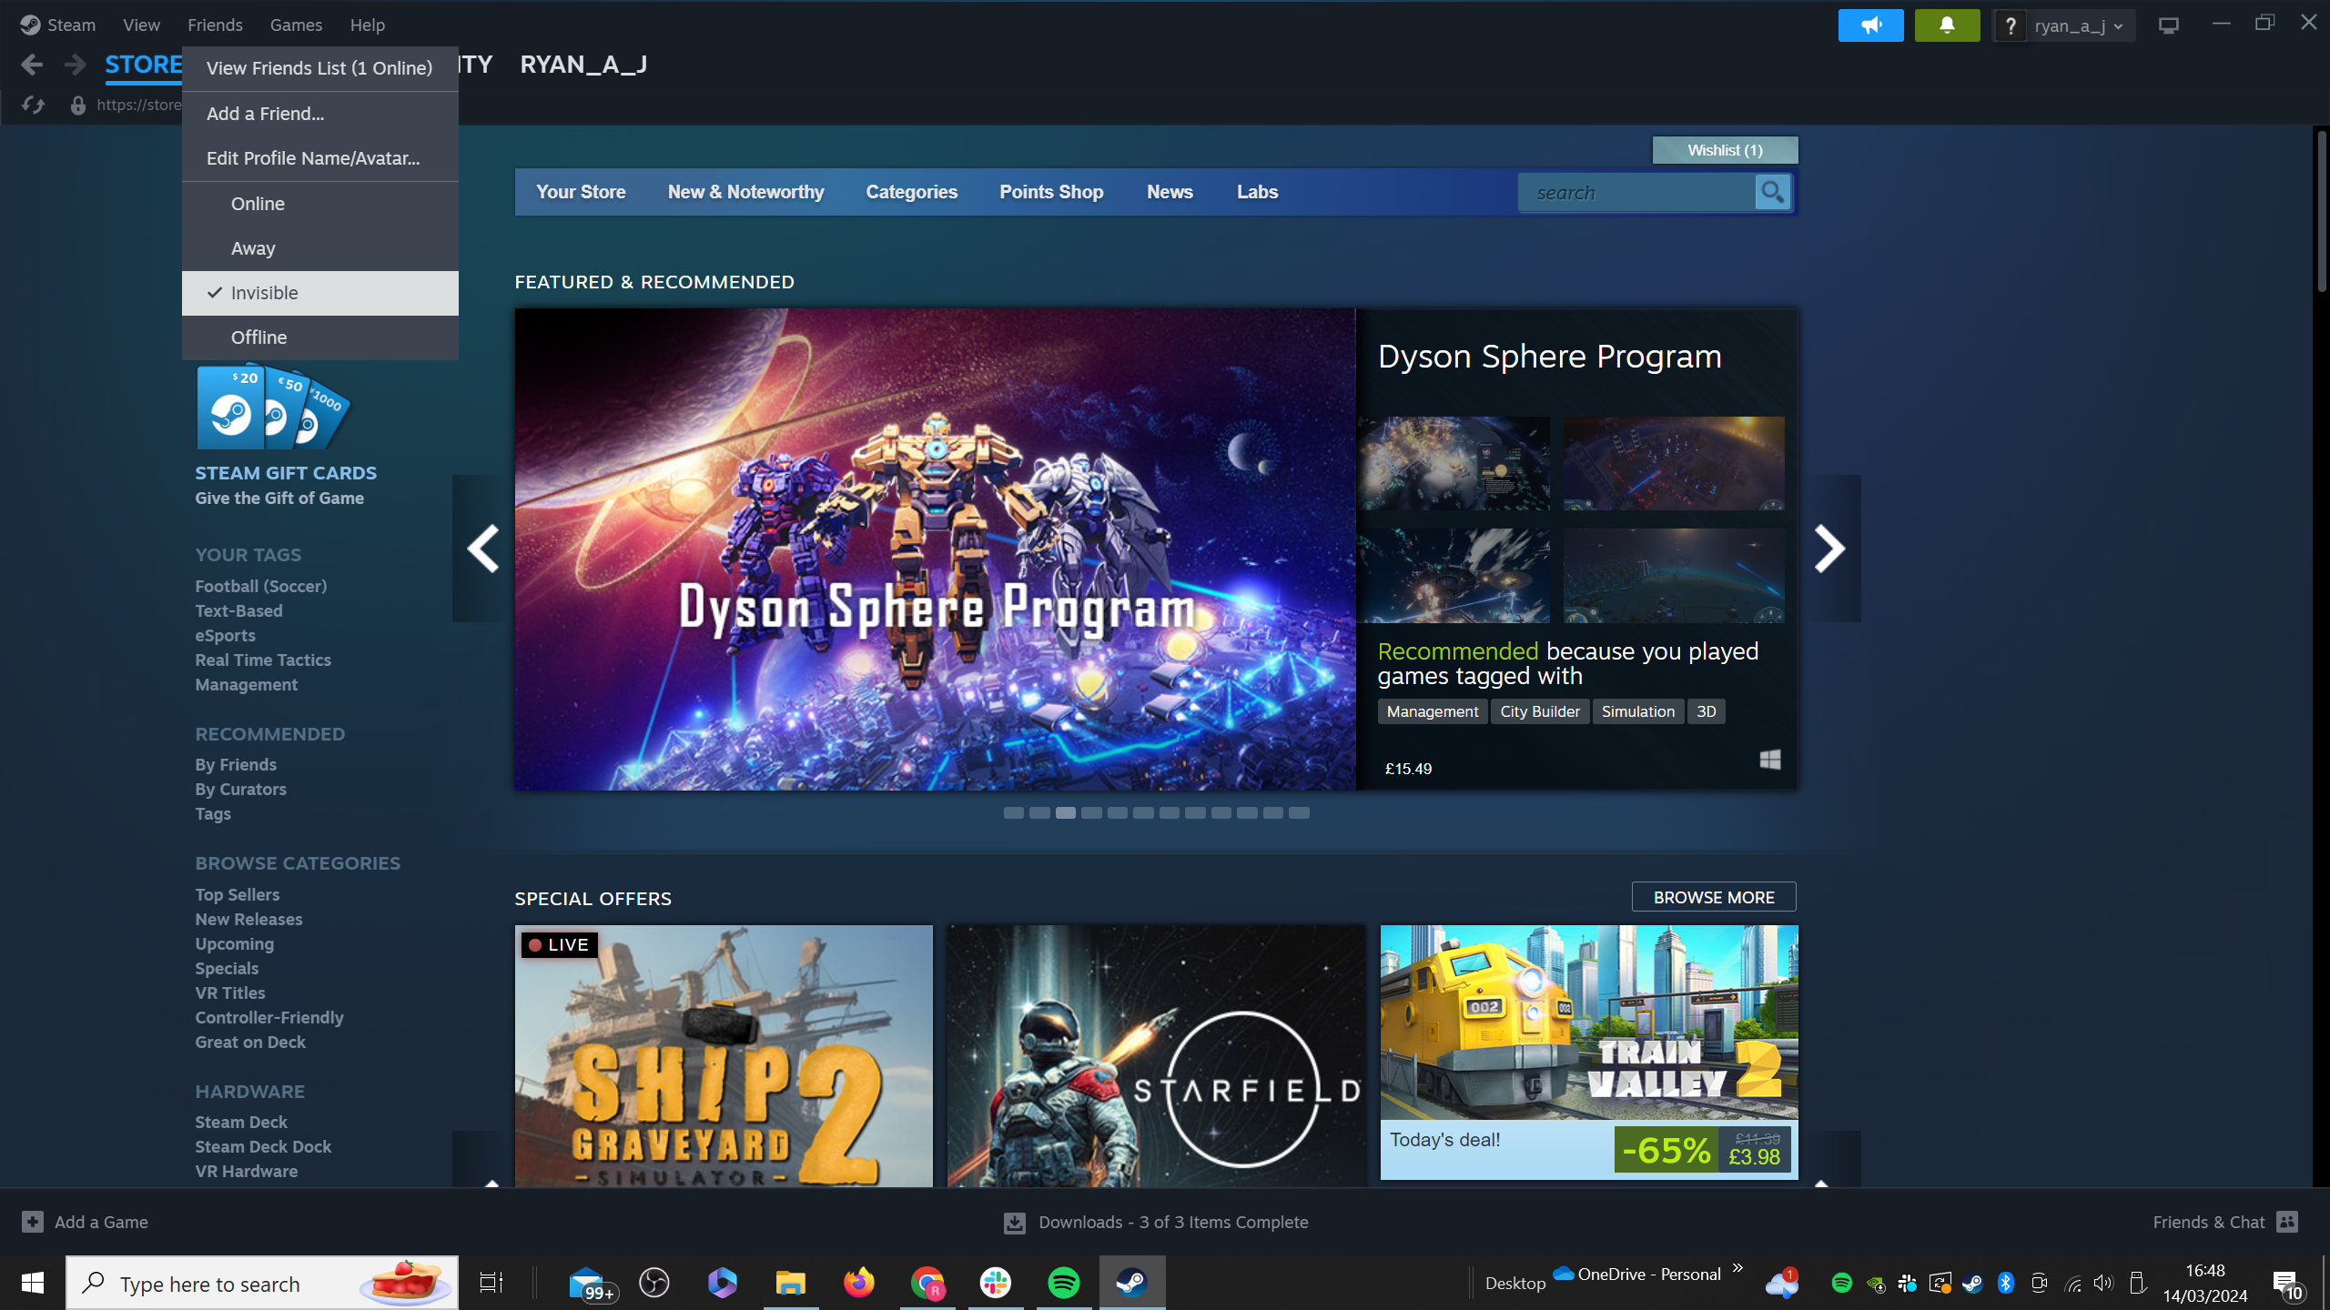The image size is (2330, 1310).
Task: Open the New & Noteworthy dropdown
Action: coord(745,192)
